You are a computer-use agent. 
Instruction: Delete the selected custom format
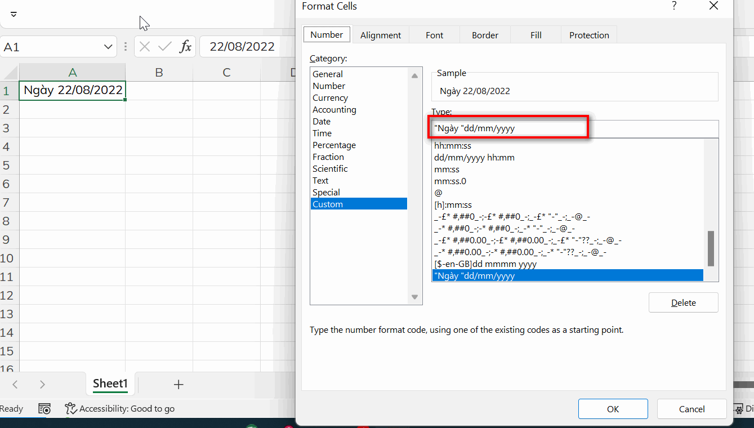[683, 302]
